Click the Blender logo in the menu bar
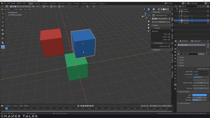 (x=2, y=3)
